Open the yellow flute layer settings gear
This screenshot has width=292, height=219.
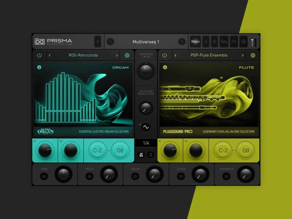pos(253,55)
